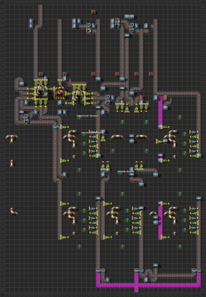Select the diagonal elbow pipe at lower far left
206x297 pixels.
[14, 211]
